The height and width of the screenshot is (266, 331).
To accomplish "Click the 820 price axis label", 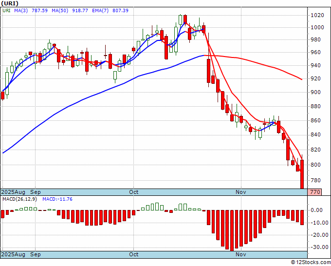I will pyautogui.click(x=315, y=150).
